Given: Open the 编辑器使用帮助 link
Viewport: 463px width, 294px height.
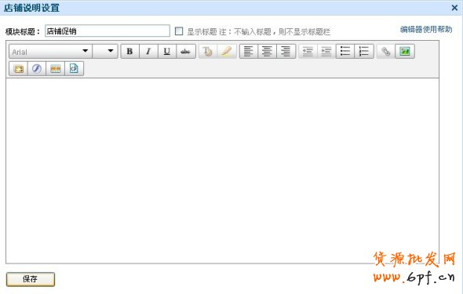Looking at the screenshot, I should (x=426, y=30).
